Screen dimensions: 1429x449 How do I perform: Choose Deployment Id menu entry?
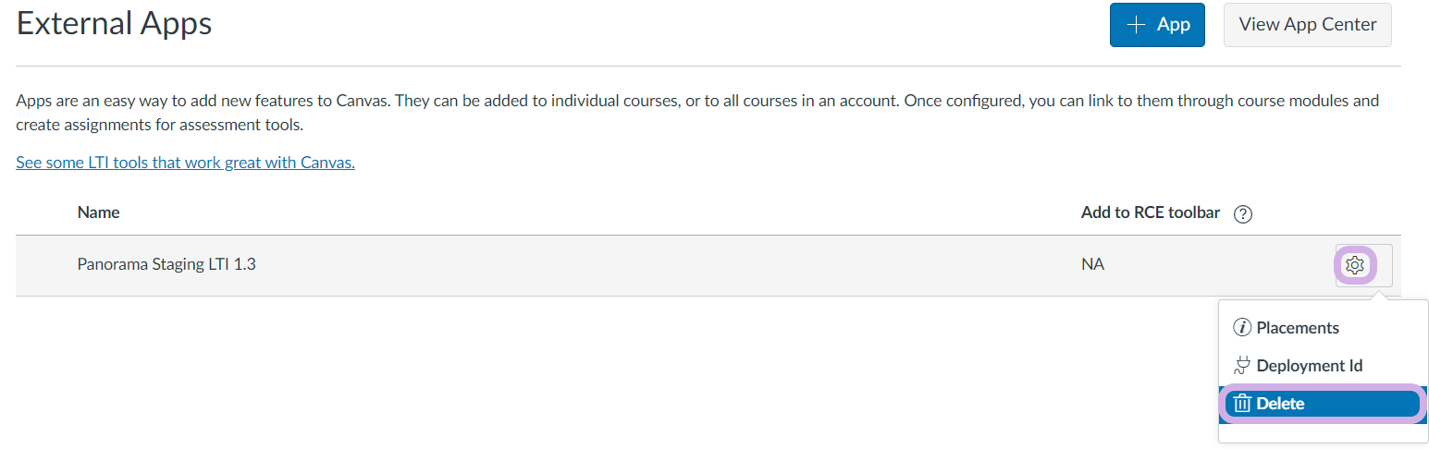coord(1309,366)
